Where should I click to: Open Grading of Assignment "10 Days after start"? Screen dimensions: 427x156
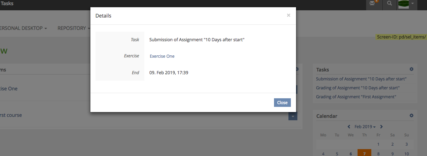coord(358,88)
